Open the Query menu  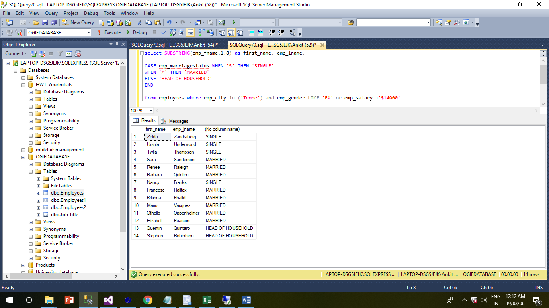[x=51, y=13]
